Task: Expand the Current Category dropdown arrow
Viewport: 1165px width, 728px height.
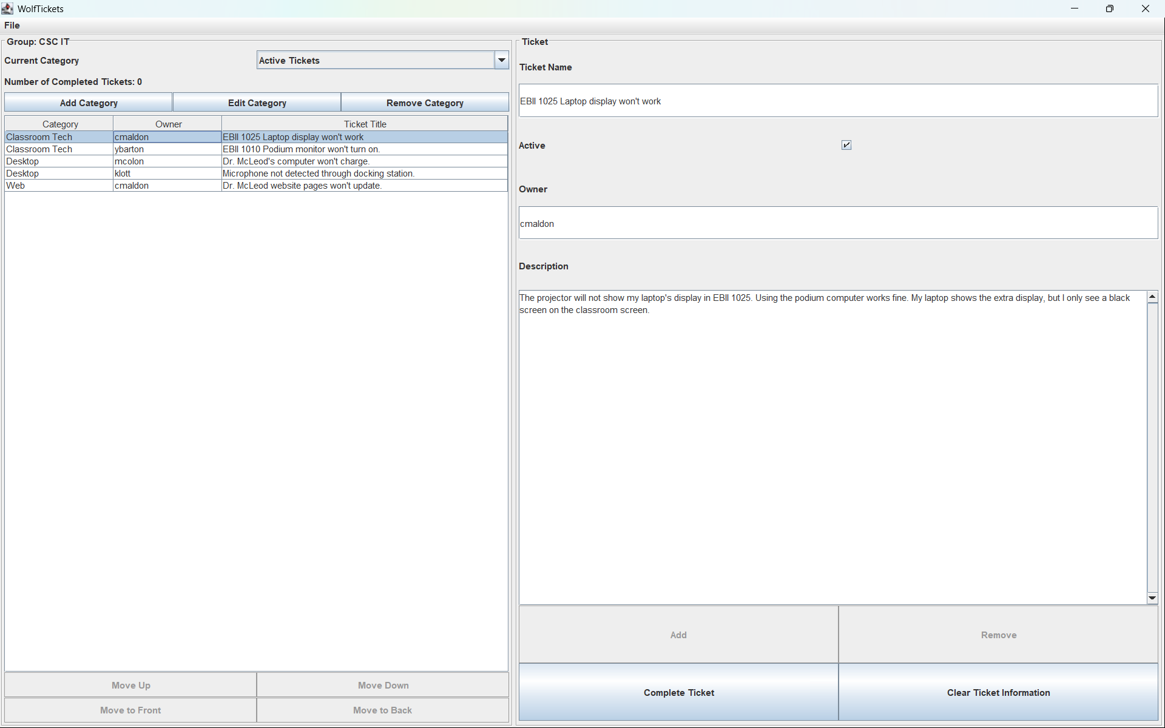Action: tap(502, 60)
